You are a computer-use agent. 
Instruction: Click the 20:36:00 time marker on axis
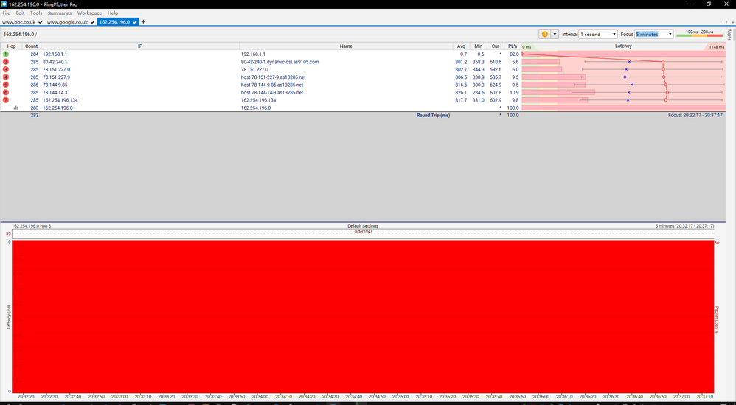point(541,397)
